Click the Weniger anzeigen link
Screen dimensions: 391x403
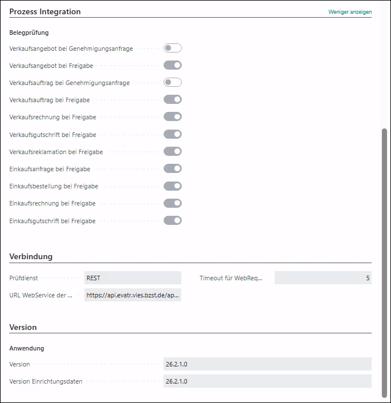pos(350,11)
